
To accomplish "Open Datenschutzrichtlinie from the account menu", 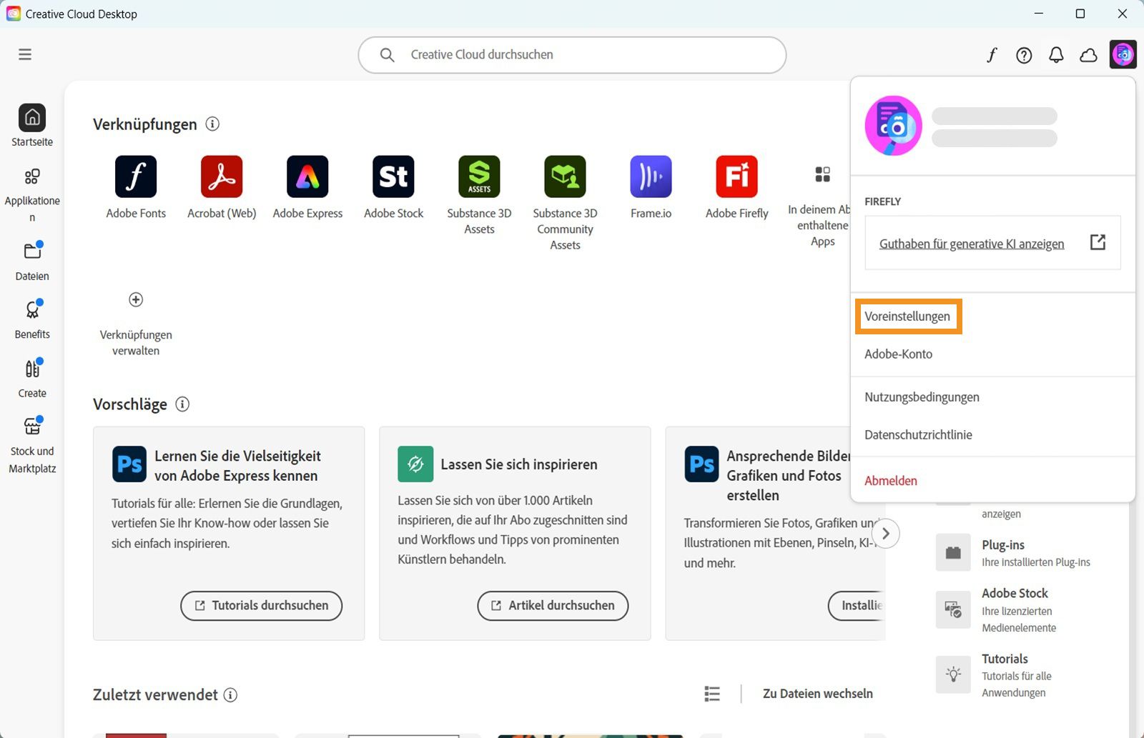I will [x=918, y=435].
